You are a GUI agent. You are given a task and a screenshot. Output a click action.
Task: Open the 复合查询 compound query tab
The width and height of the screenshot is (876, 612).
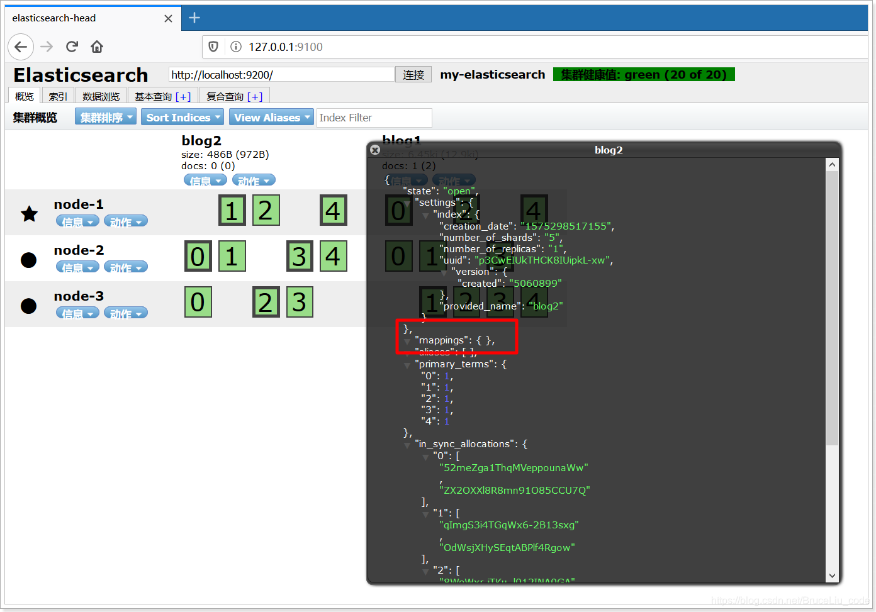point(235,96)
